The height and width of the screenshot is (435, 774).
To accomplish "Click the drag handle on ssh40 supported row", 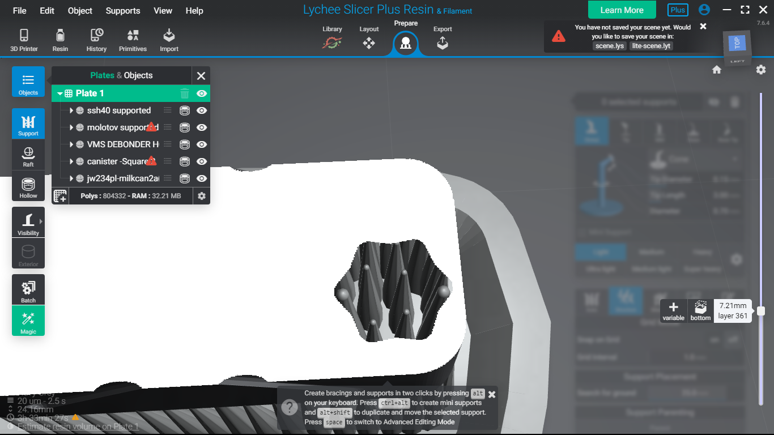I will click(x=167, y=110).
